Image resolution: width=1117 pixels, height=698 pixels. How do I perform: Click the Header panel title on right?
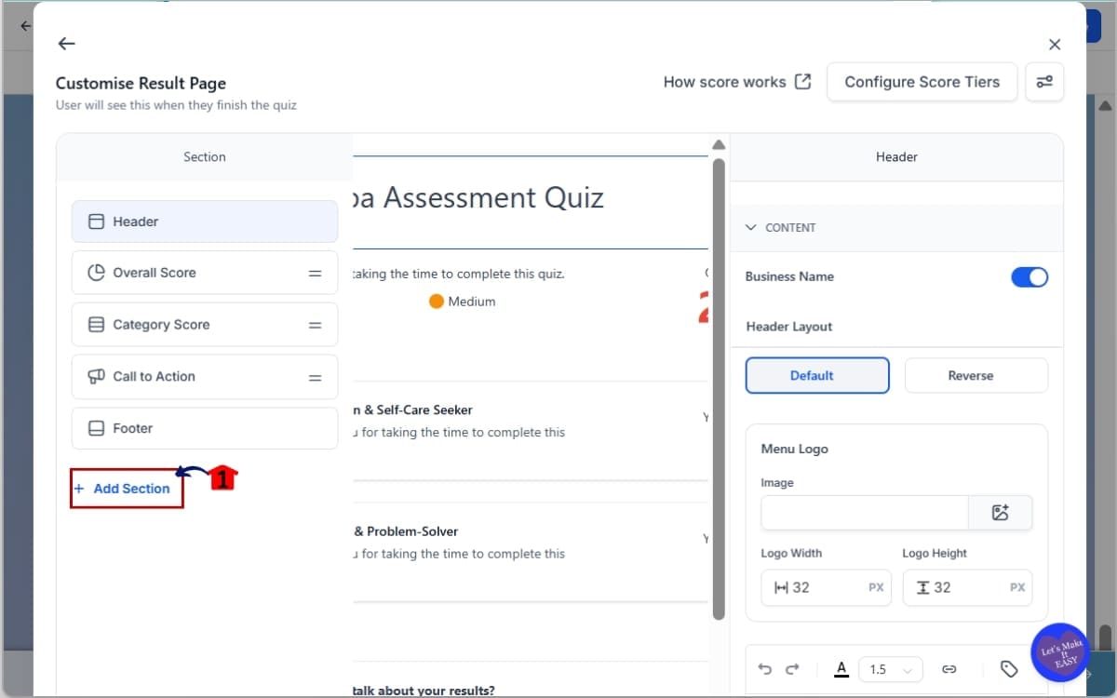coord(896,157)
